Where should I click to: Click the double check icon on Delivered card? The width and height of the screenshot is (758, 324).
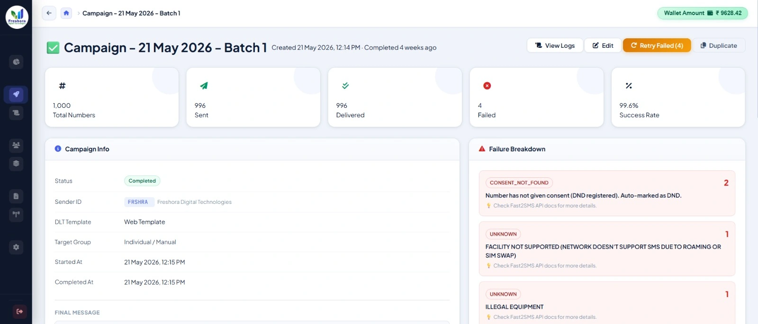coord(345,86)
